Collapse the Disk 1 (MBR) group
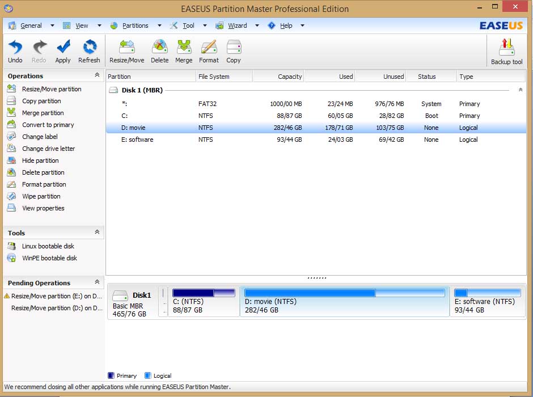533x397 pixels. tap(520, 90)
